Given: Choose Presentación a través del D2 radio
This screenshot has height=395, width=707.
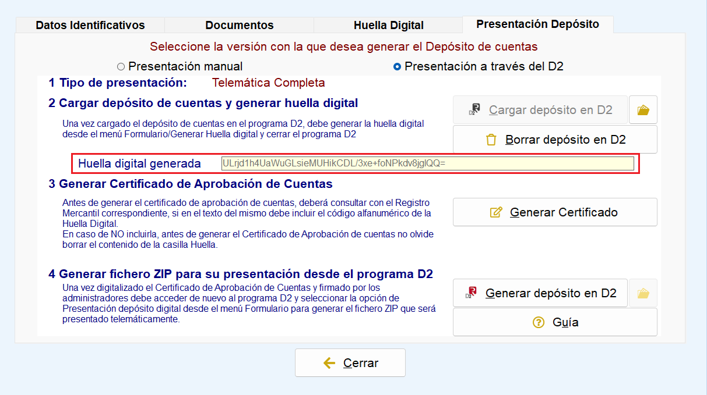Looking at the screenshot, I should pos(397,67).
